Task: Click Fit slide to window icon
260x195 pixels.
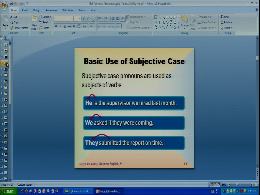Action: (256, 185)
